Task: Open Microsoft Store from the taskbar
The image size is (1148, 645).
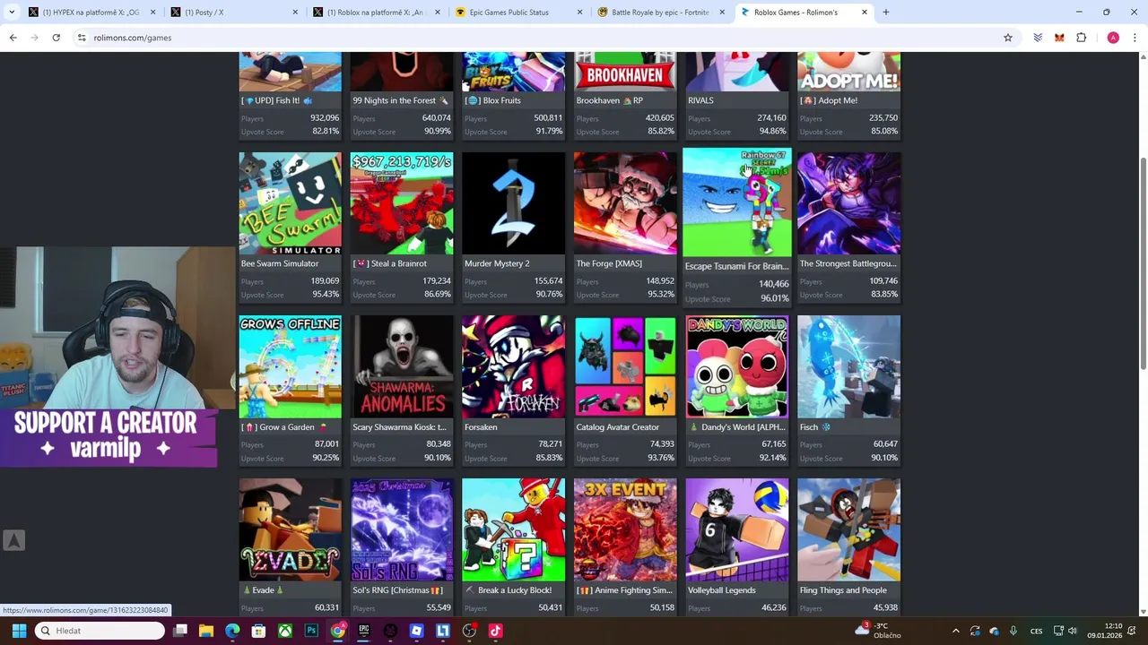Action: tap(258, 631)
